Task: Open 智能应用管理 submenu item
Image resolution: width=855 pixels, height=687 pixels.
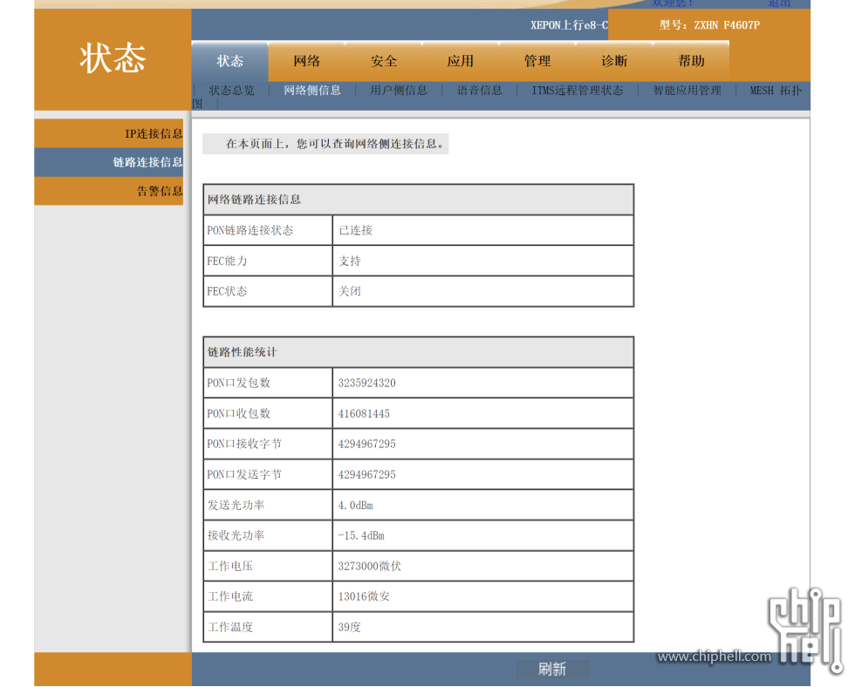Action: click(x=687, y=91)
